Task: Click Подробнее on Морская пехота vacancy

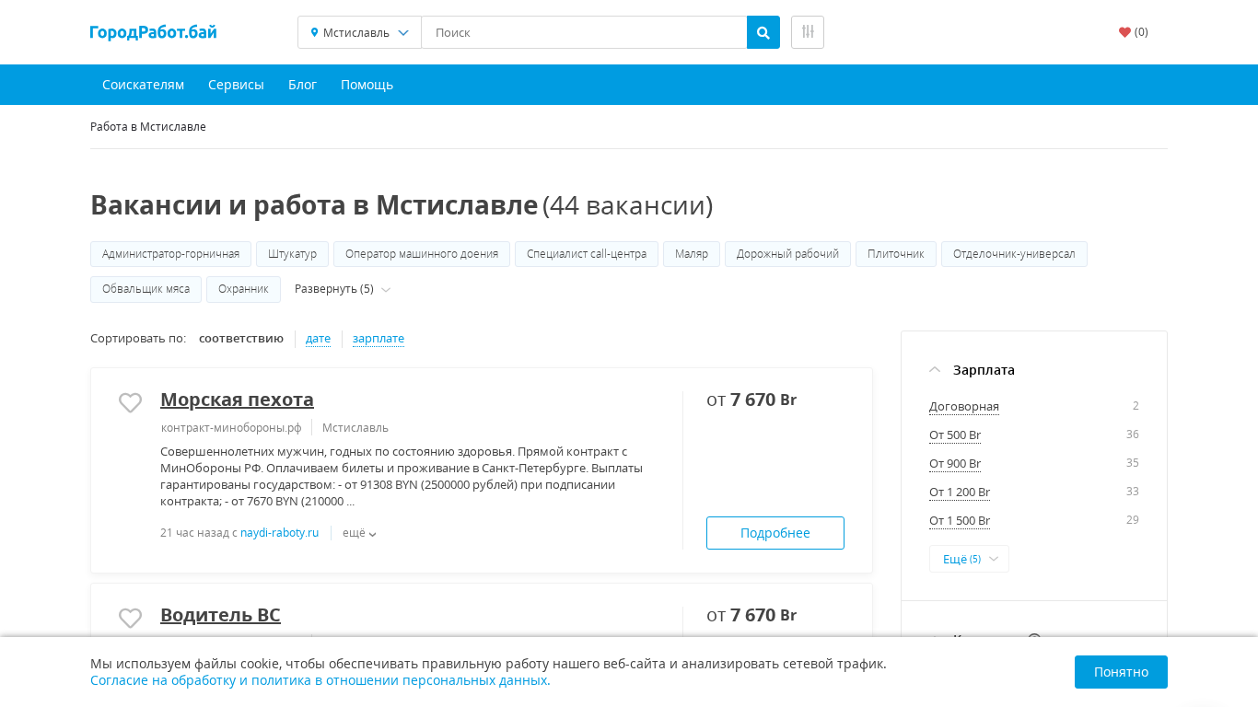Action: tap(775, 533)
